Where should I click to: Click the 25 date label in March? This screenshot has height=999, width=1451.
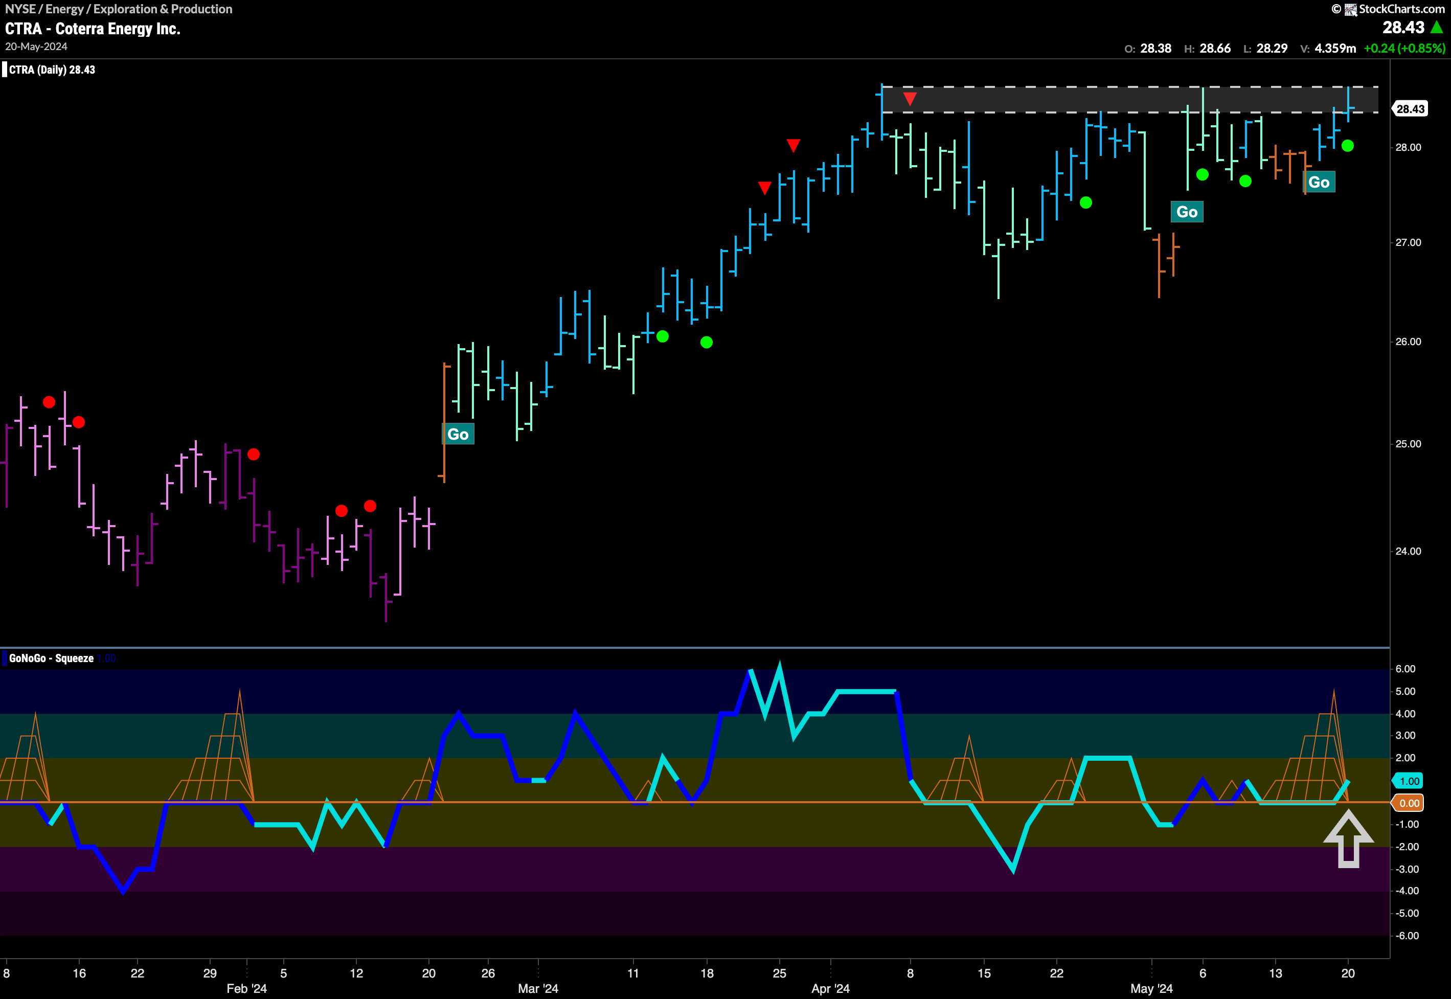(x=779, y=973)
